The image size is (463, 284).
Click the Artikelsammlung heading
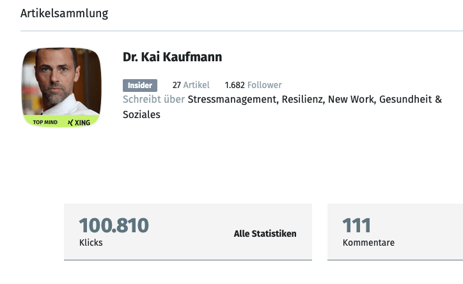[65, 13]
